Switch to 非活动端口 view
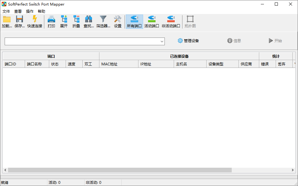The height and width of the screenshot is (186, 298). pos(171,21)
